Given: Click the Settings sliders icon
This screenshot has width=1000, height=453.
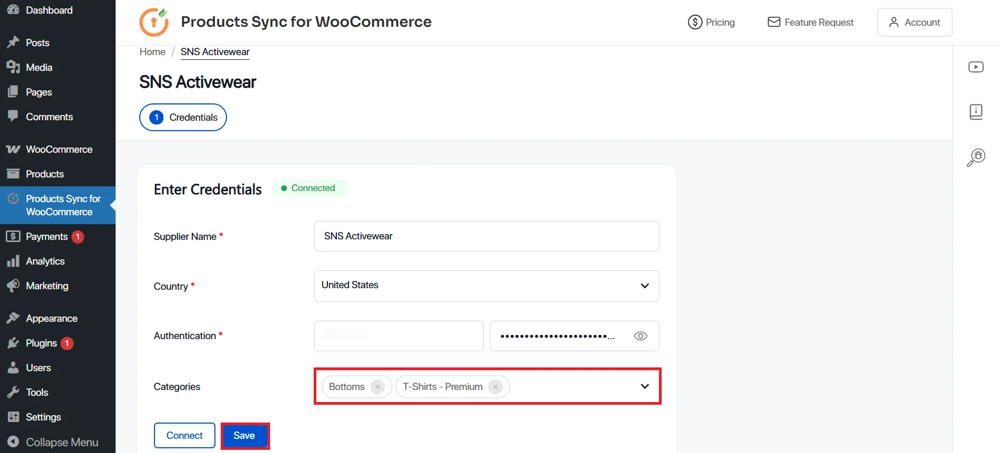Looking at the screenshot, I should pos(13,417).
